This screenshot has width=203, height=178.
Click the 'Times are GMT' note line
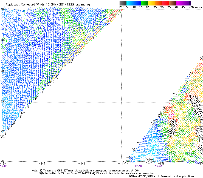click(x=85, y=171)
